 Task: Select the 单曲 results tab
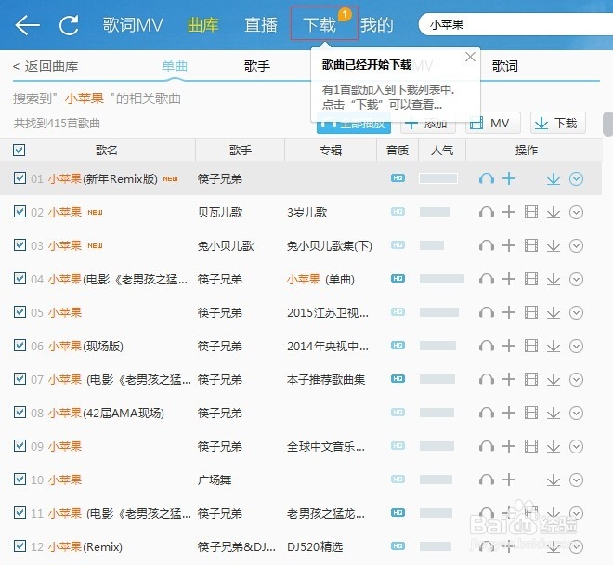click(175, 66)
